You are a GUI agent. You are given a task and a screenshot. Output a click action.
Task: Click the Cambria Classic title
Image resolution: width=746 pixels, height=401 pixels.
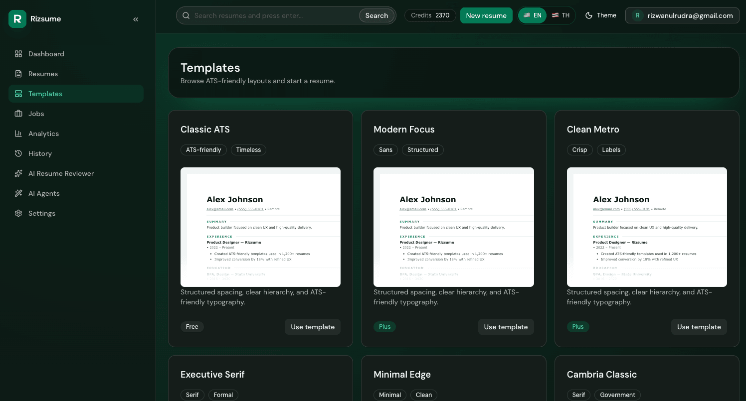click(x=602, y=375)
